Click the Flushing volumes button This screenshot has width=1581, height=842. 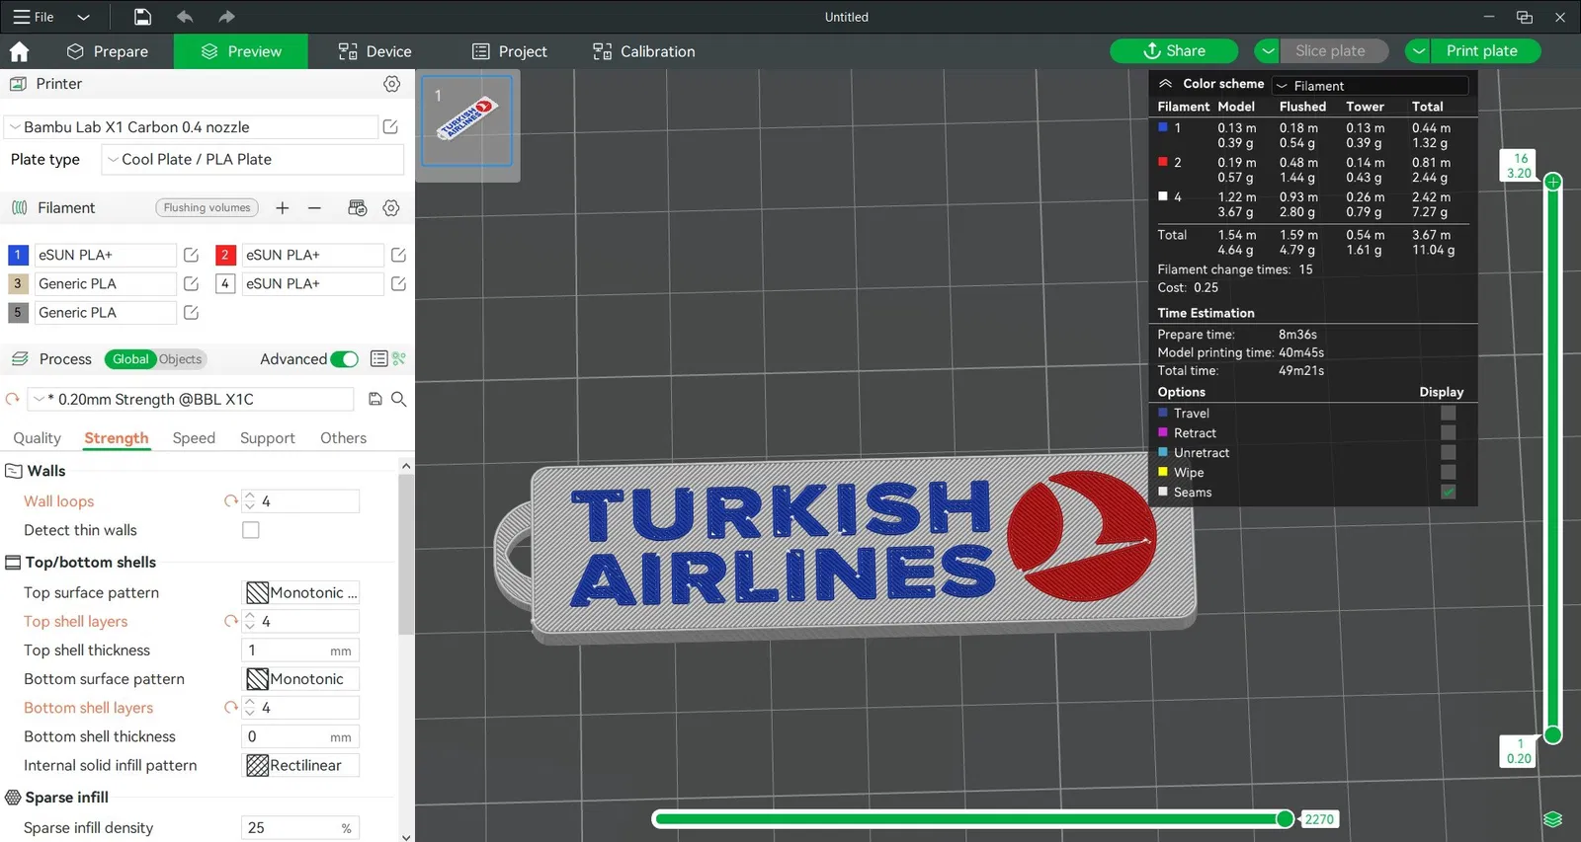pyautogui.click(x=207, y=208)
